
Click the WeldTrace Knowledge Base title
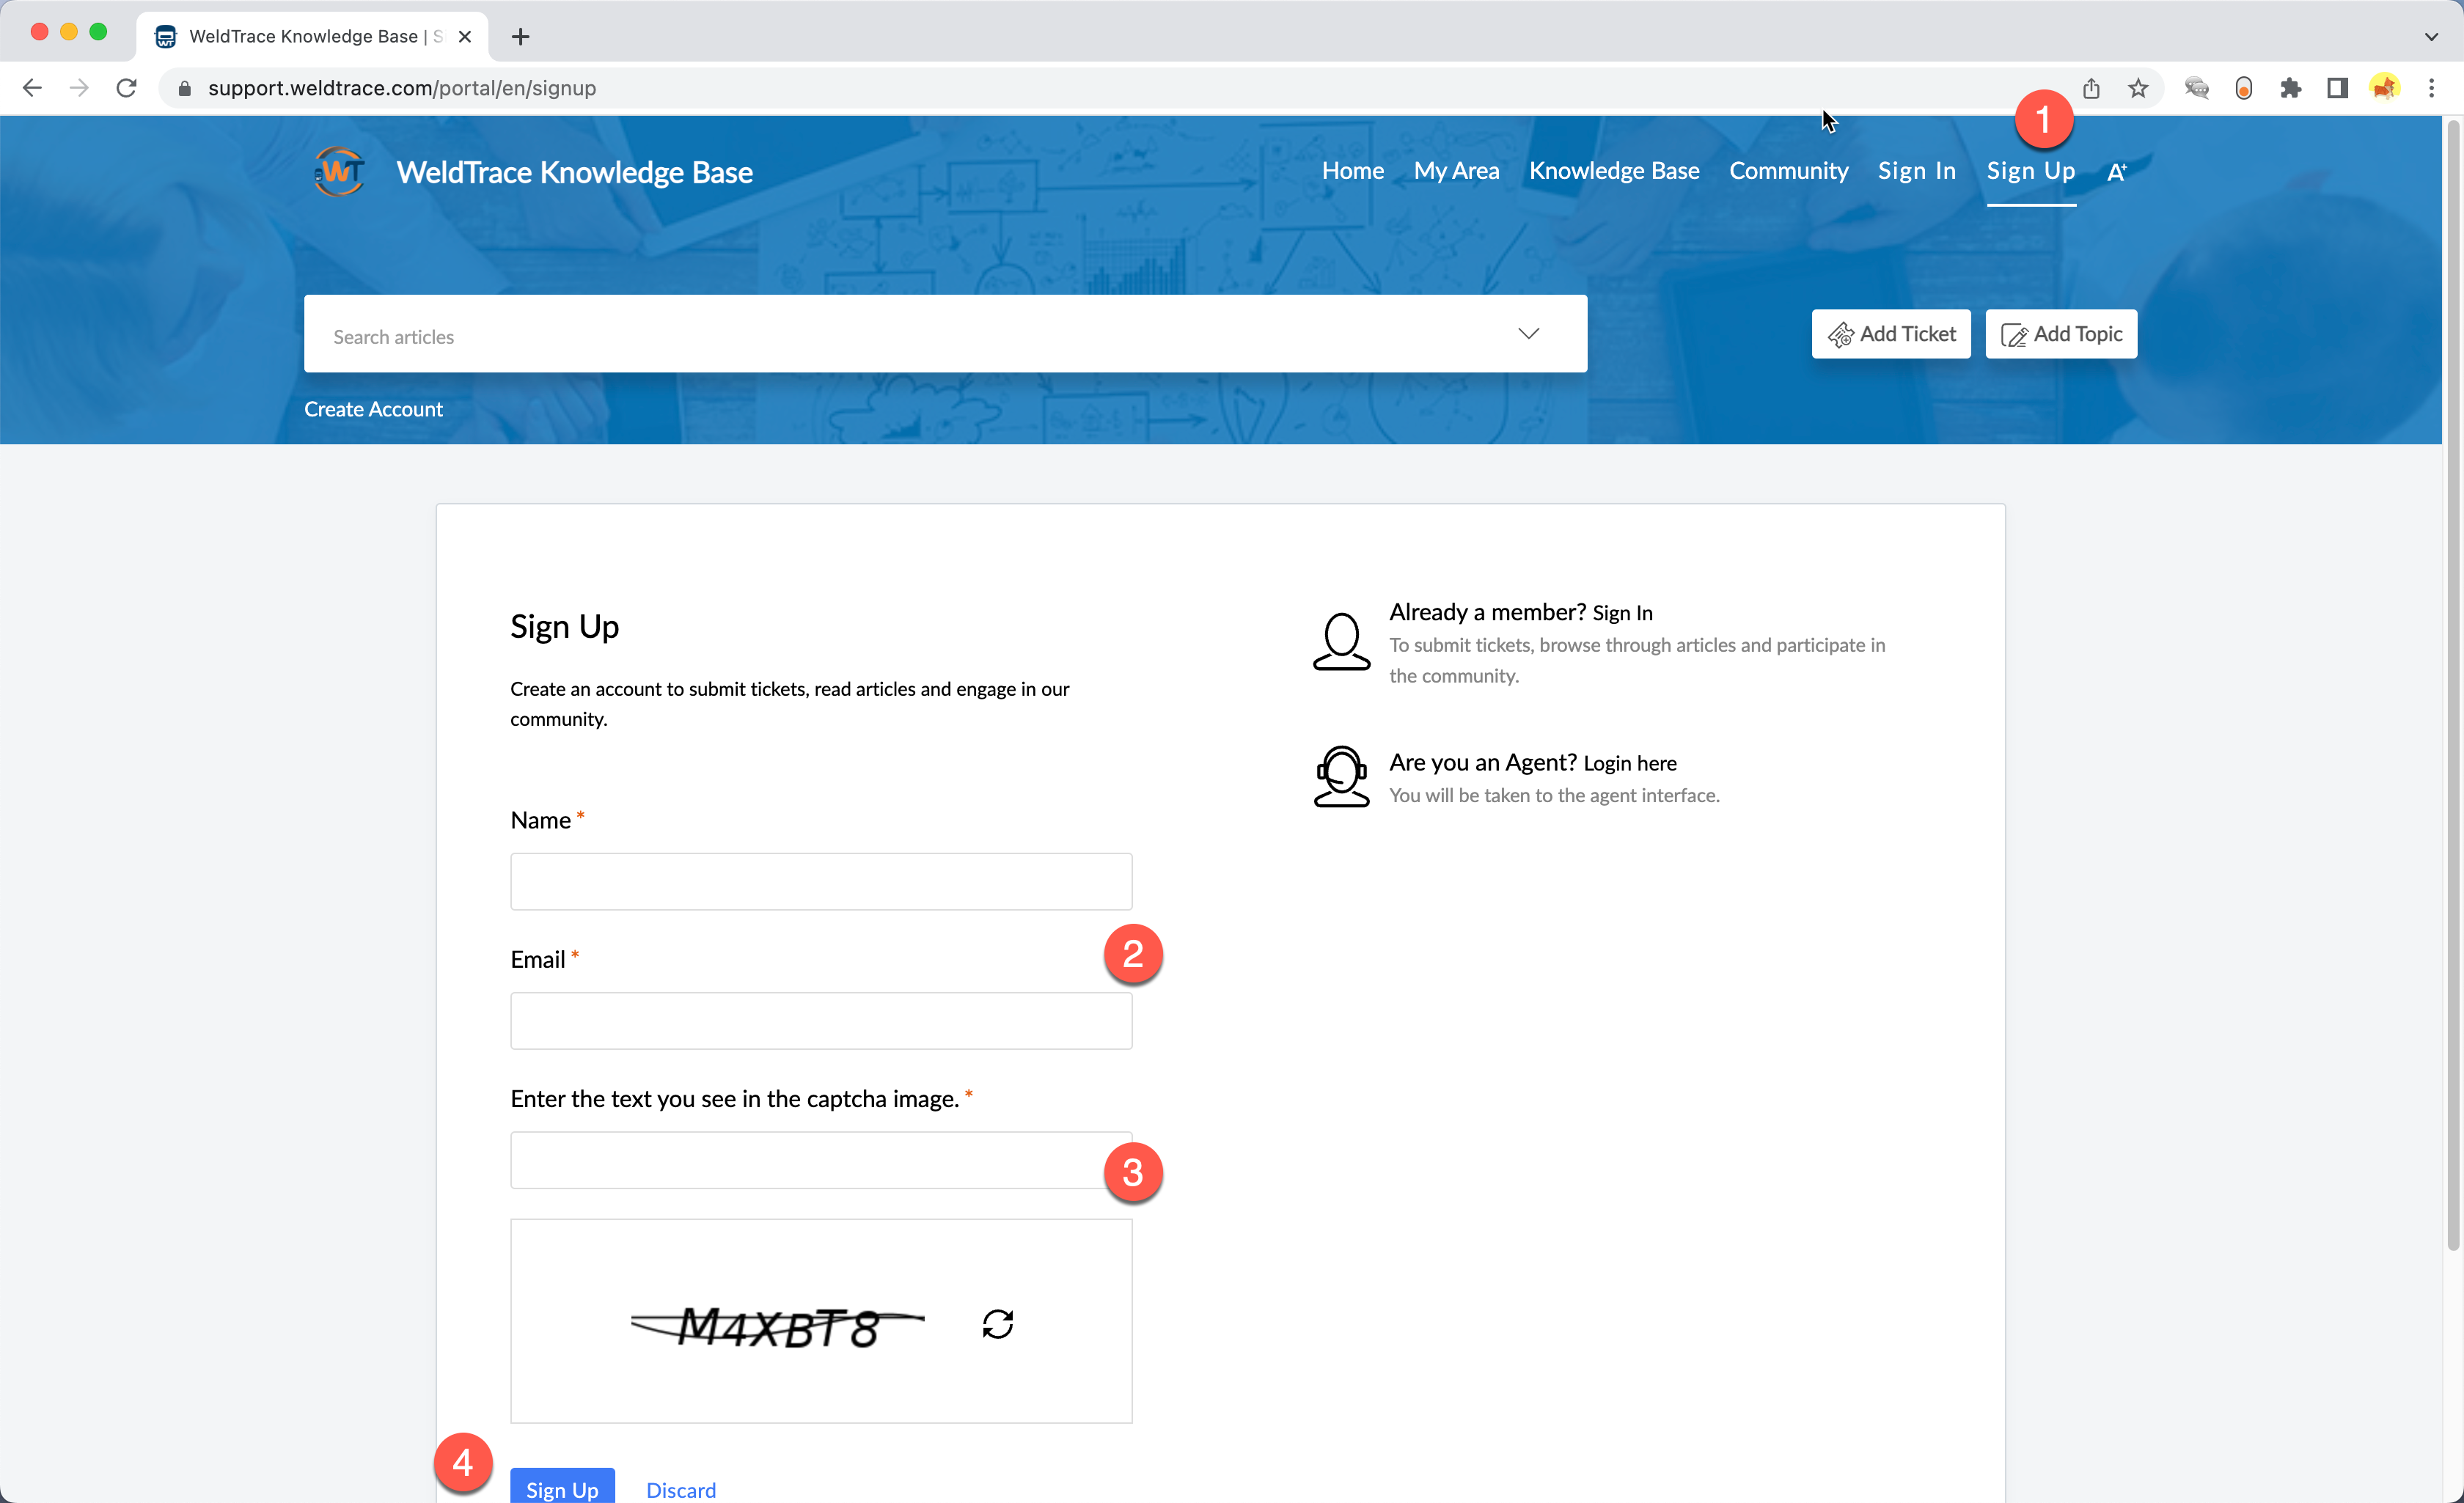pyautogui.click(x=574, y=172)
